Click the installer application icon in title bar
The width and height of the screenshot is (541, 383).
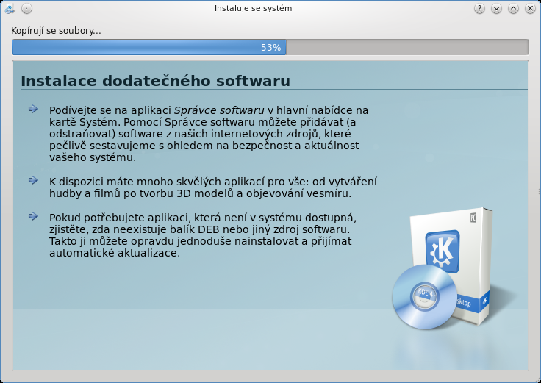coord(10,9)
